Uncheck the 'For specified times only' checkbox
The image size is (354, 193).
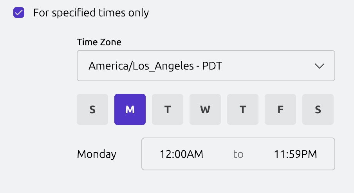pyautogui.click(x=19, y=13)
